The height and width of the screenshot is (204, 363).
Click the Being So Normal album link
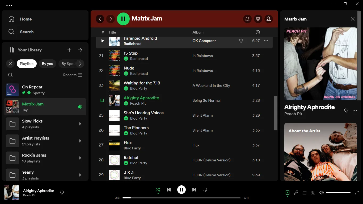[x=206, y=100]
